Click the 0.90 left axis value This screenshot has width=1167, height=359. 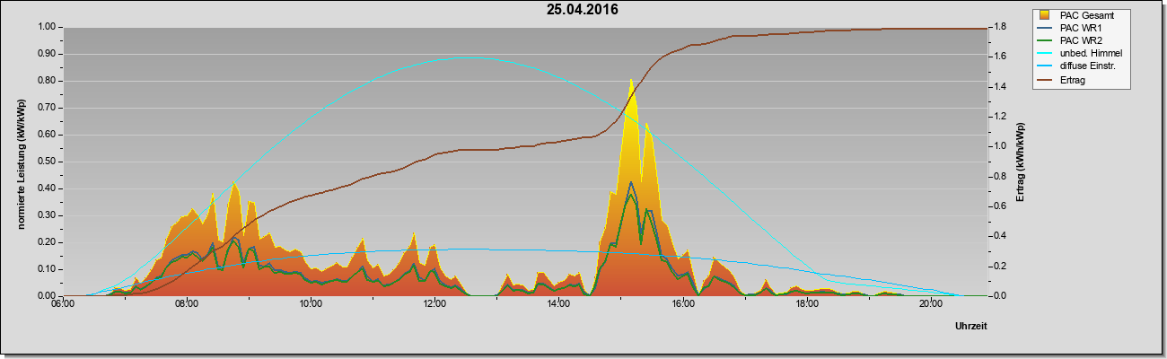pyautogui.click(x=48, y=54)
